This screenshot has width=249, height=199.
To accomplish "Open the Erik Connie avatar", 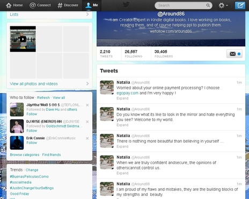I will pos(17,143).
